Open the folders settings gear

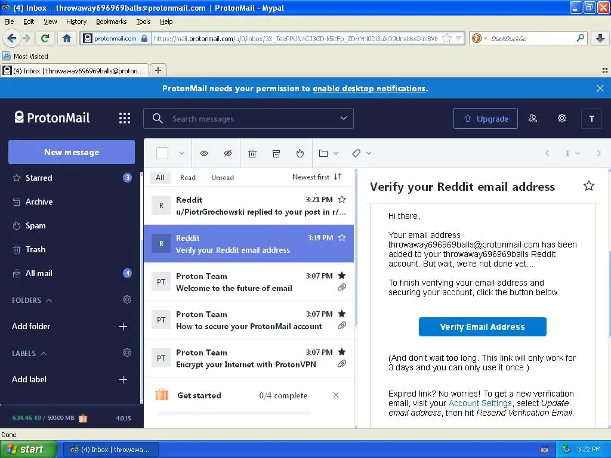[x=127, y=299]
